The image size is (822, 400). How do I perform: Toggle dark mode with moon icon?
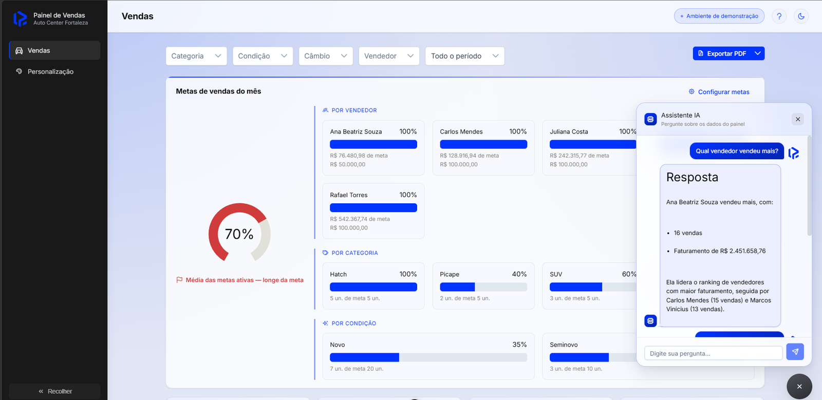point(801,16)
